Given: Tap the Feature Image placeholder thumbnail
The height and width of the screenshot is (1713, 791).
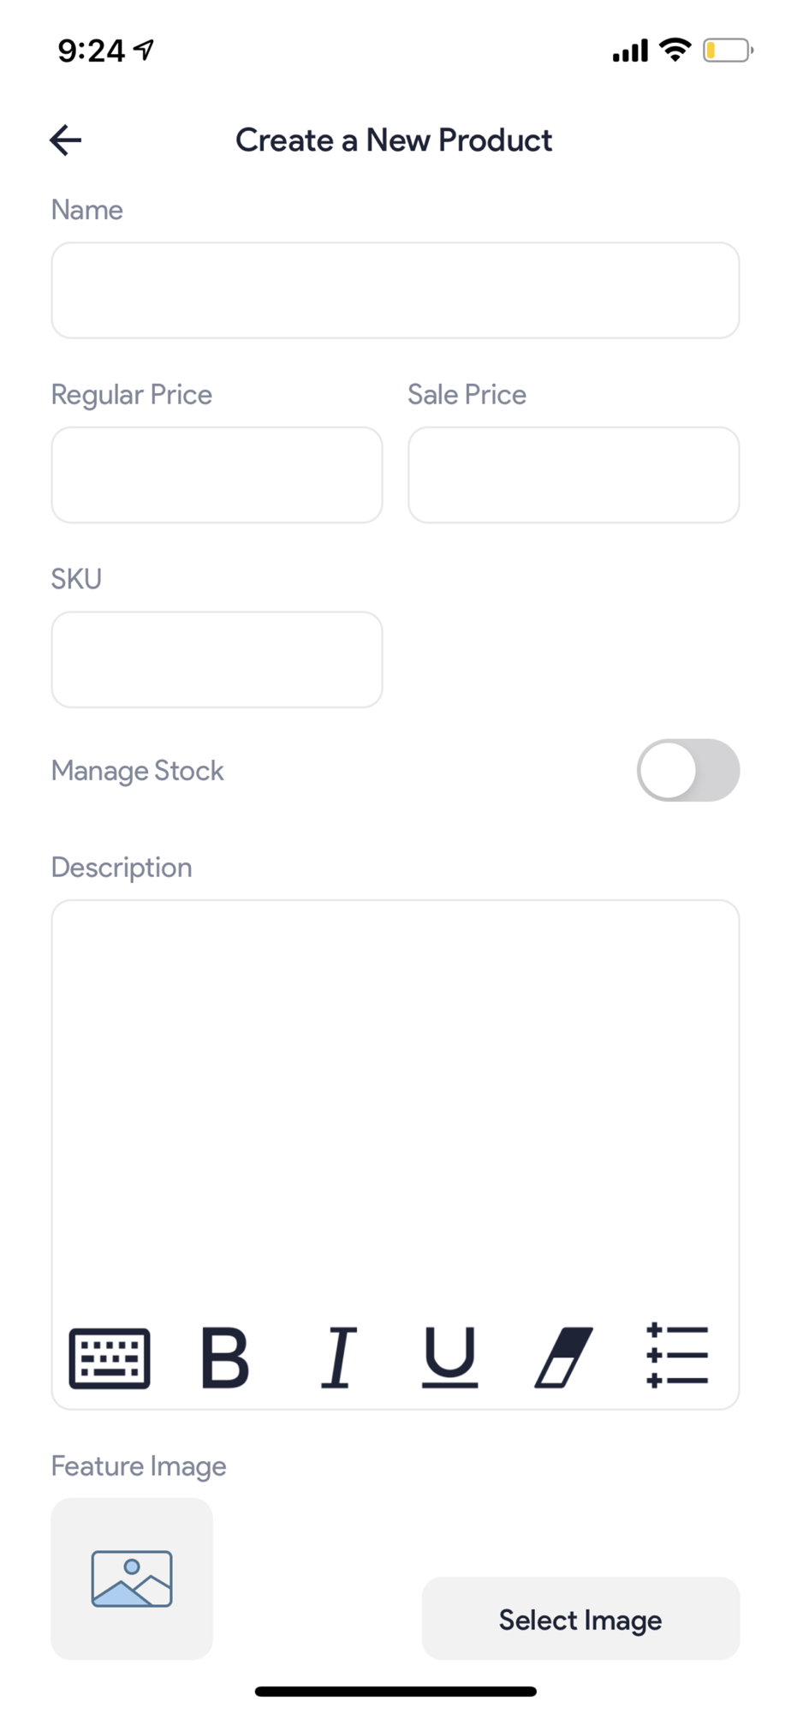Looking at the screenshot, I should pyautogui.click(x=132, y=1579).
